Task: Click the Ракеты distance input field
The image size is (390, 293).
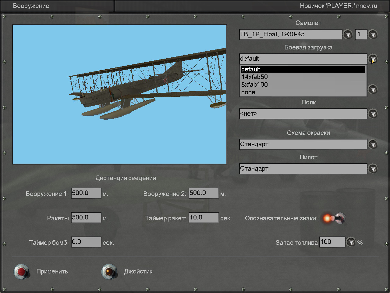Action: [86, 218]
